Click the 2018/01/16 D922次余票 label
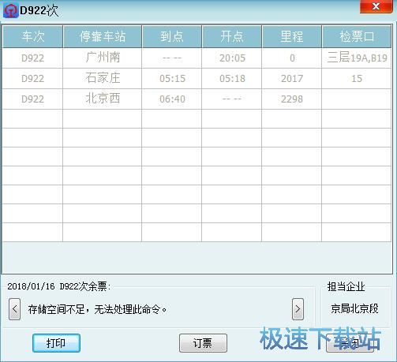The width and height of the screenshot is (397, 362). coord(59,286)
